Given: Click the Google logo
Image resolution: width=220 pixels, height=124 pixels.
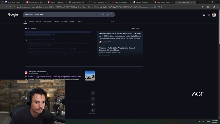Looking at the screenshot, I should coord(13,14).
